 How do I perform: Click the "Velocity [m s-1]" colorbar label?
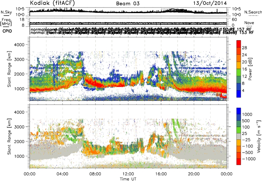pos(259,136)
